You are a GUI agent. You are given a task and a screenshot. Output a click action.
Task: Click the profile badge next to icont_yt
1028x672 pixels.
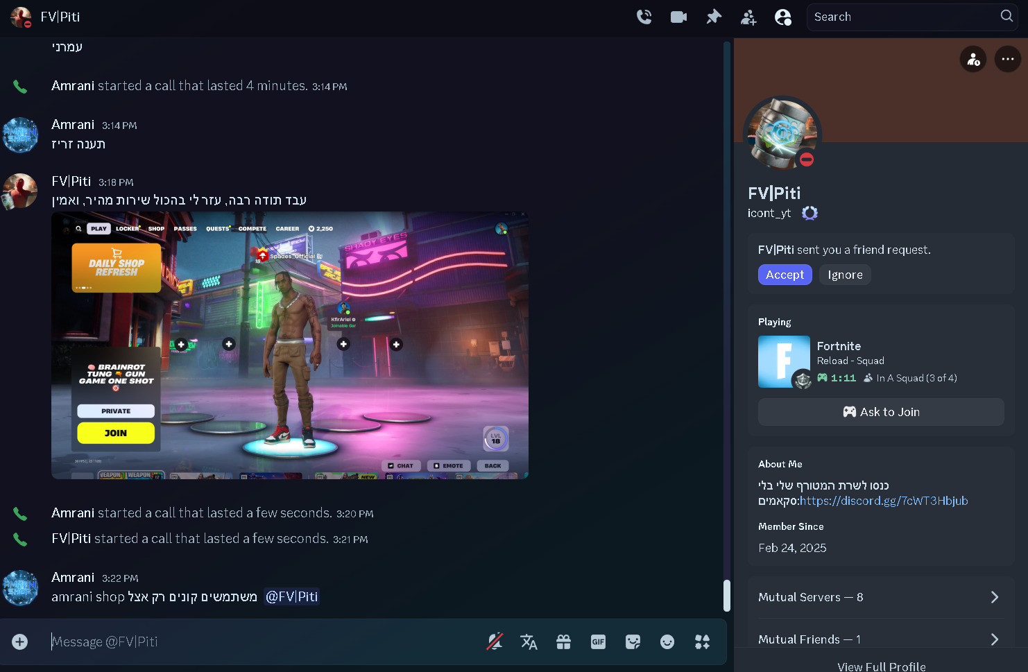point(809,213)
